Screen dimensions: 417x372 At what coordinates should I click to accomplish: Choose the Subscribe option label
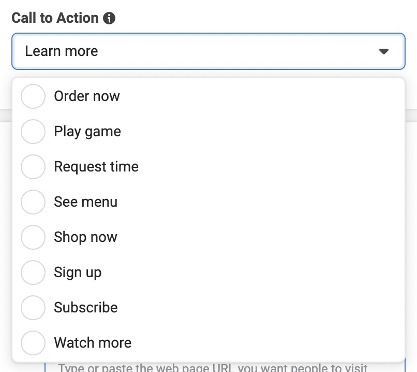click(x=86, y=308)
